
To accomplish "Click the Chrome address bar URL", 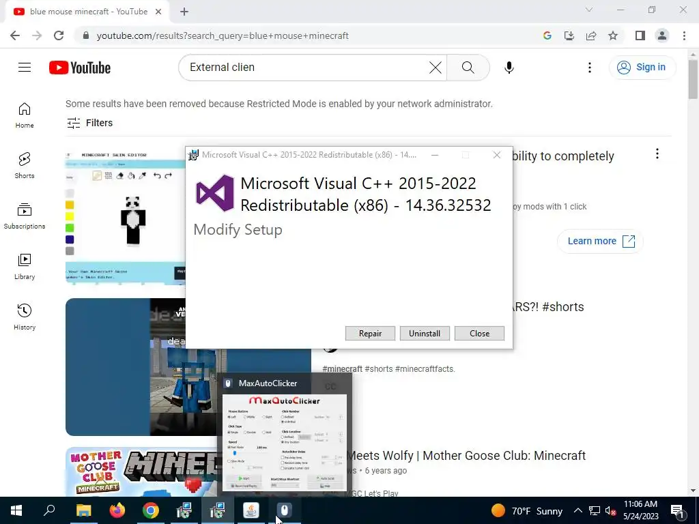I will [x=223, y=35].
